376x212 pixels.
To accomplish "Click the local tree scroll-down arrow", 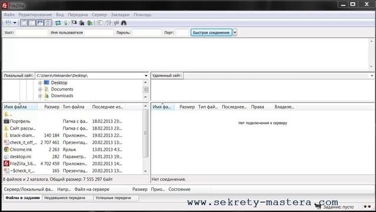I will pyautogui.click(x=146, y=97).
